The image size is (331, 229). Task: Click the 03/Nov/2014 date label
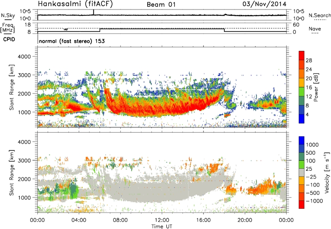[264, 4]
